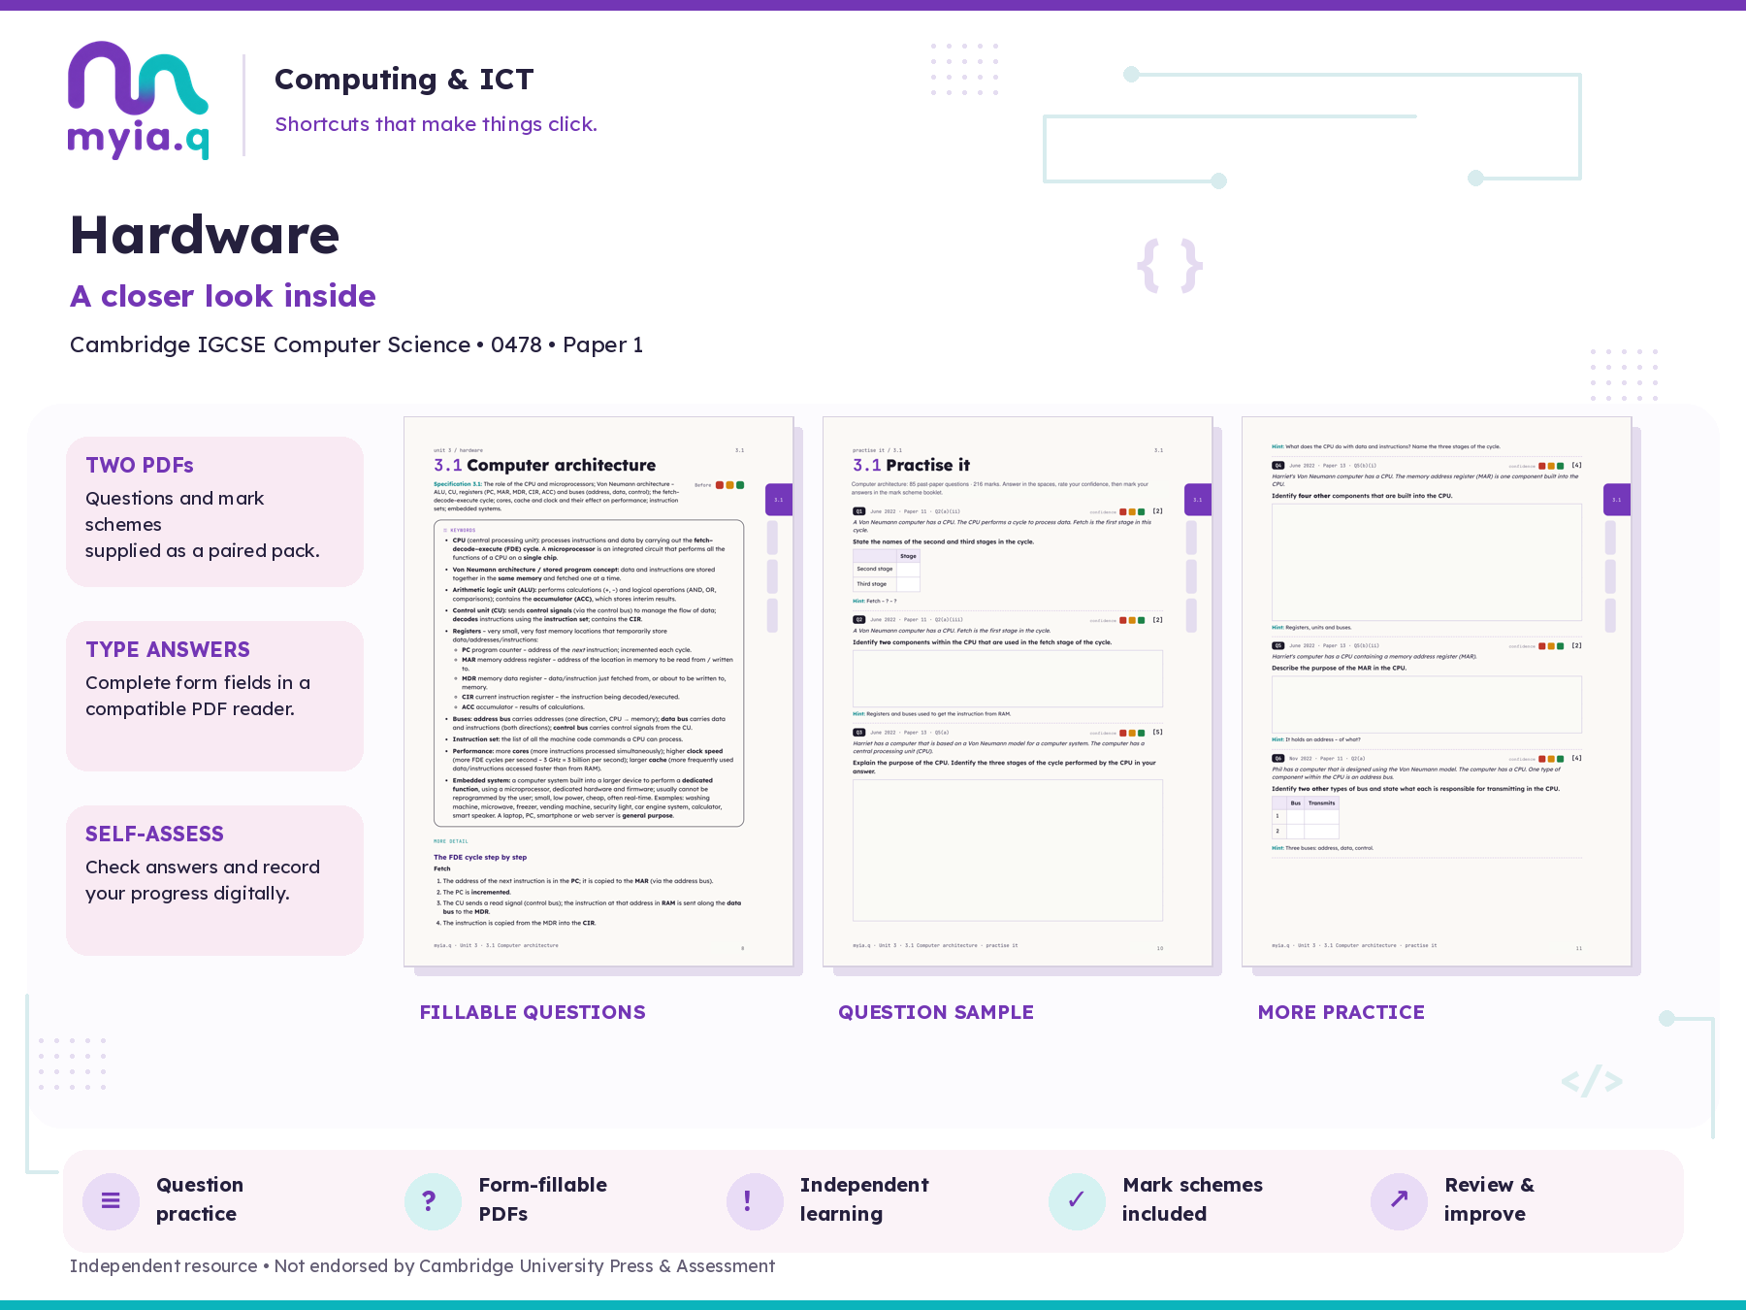Click the checkmark icon for Mark schemes included
This screenshot has width=1746, height=1310.
pyautogui.click(x=1077, y=1200)
